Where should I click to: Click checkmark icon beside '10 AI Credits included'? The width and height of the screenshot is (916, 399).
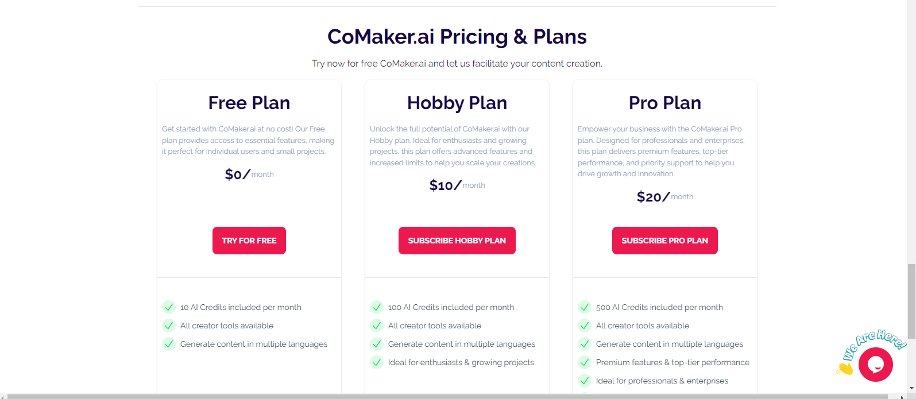click(x=169, y=307)
